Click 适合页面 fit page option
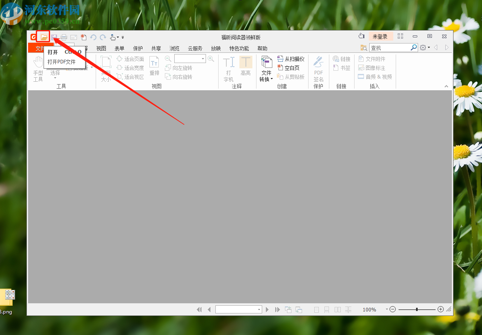 [130, 59]
